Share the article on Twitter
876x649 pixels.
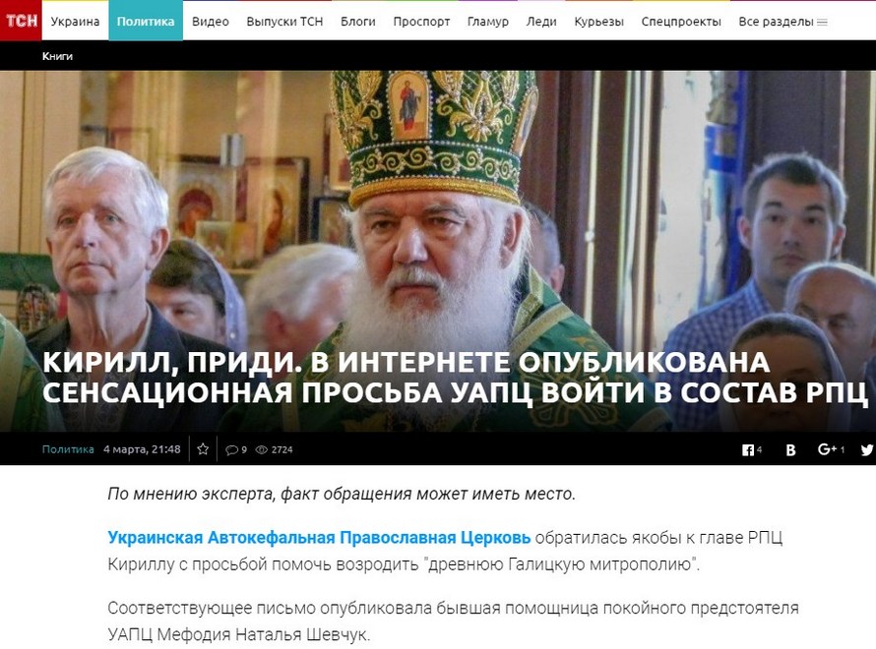867,449
